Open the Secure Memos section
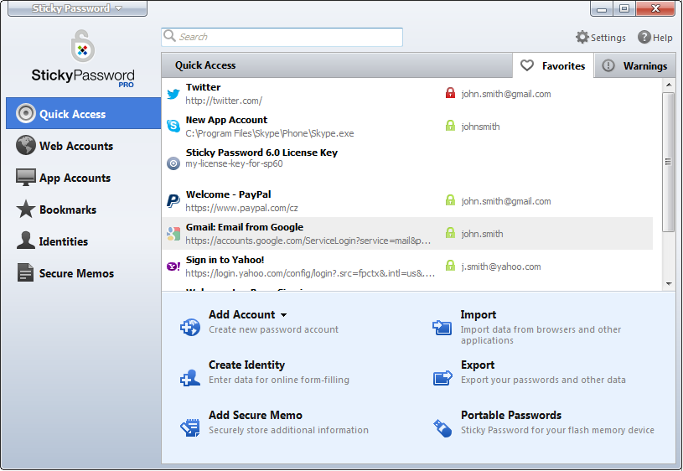The image size is (683, 471). pyautogui.click(x=84, y=272)
